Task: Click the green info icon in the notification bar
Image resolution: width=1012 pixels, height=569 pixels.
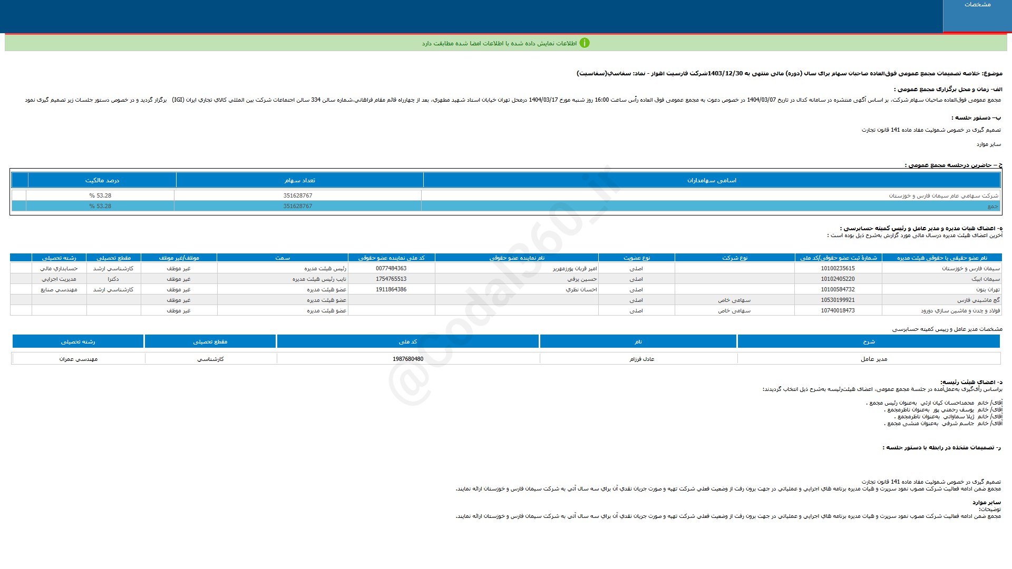Action: pos(585,43)
